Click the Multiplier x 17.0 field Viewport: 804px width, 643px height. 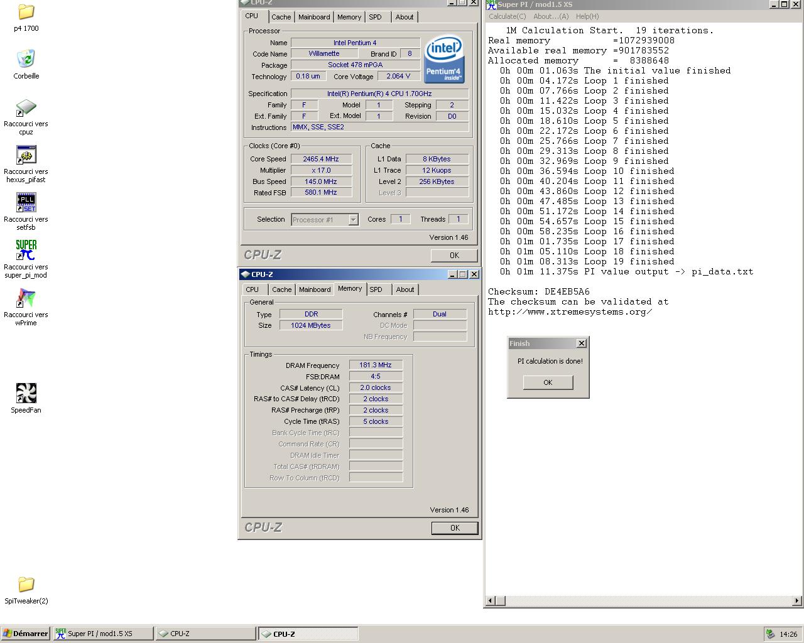(x=321, y=170)
